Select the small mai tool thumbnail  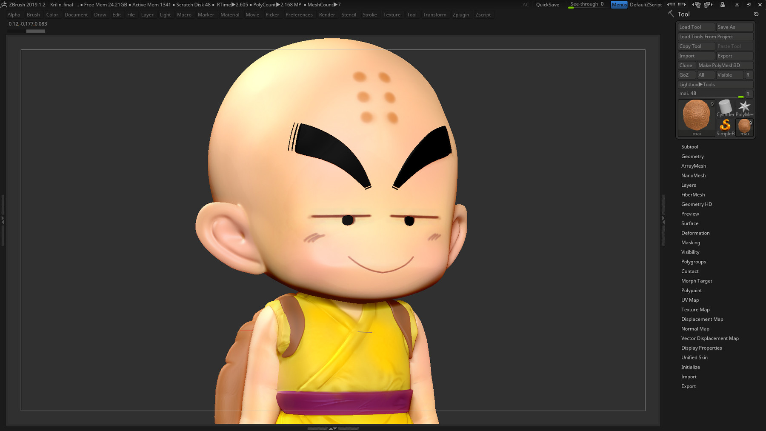[x=744, y=127]
